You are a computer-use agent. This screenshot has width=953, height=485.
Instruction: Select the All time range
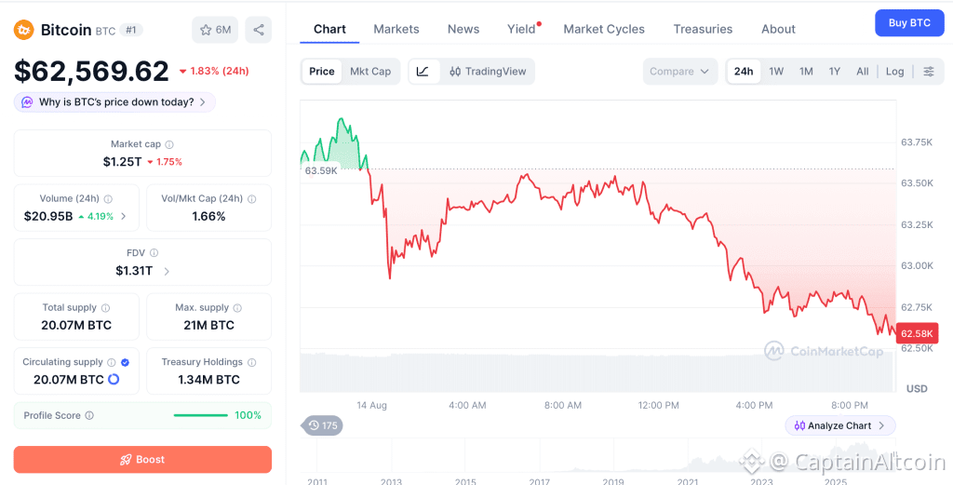coord(863,72)
